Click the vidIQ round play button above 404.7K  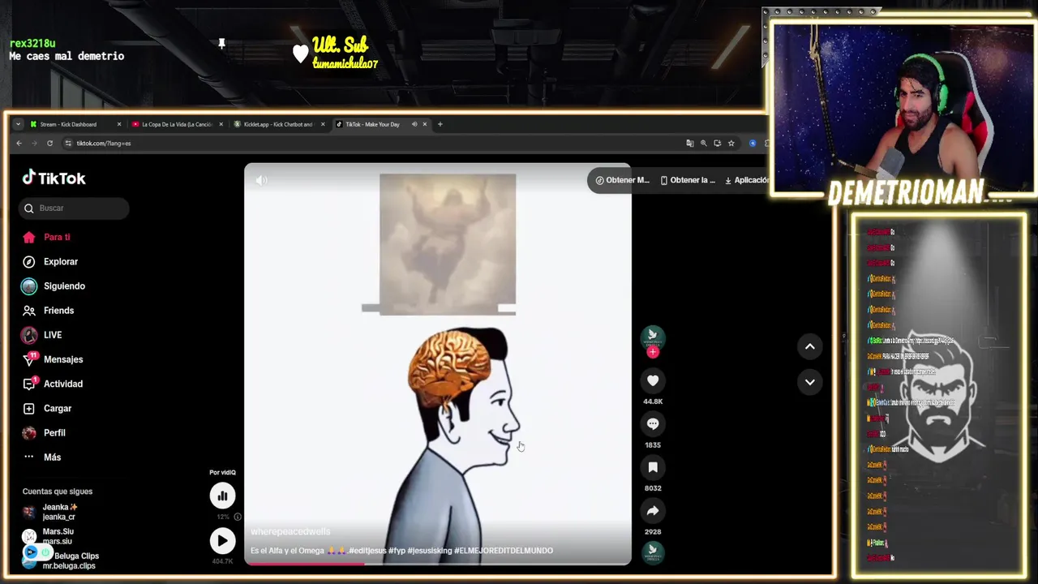coord(222,541)
